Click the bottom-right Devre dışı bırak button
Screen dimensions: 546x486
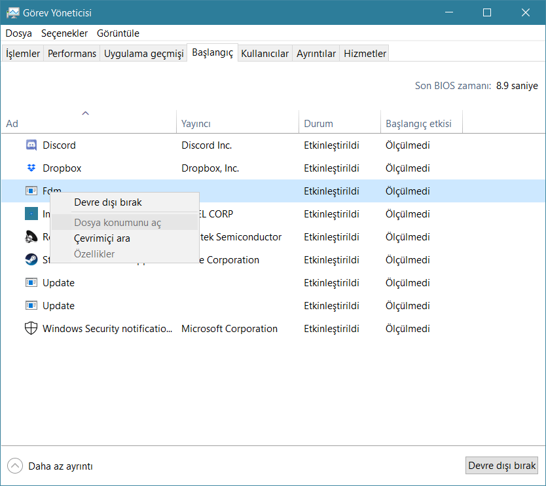[501, 466]
